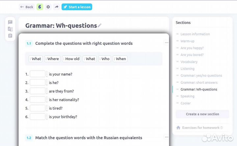Go back using the Back button

pyautogui.click(x=27, y=7)
